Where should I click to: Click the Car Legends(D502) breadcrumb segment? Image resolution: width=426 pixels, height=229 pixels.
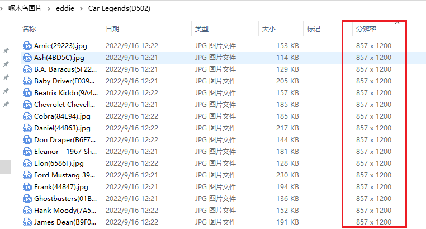coord(119,8)
